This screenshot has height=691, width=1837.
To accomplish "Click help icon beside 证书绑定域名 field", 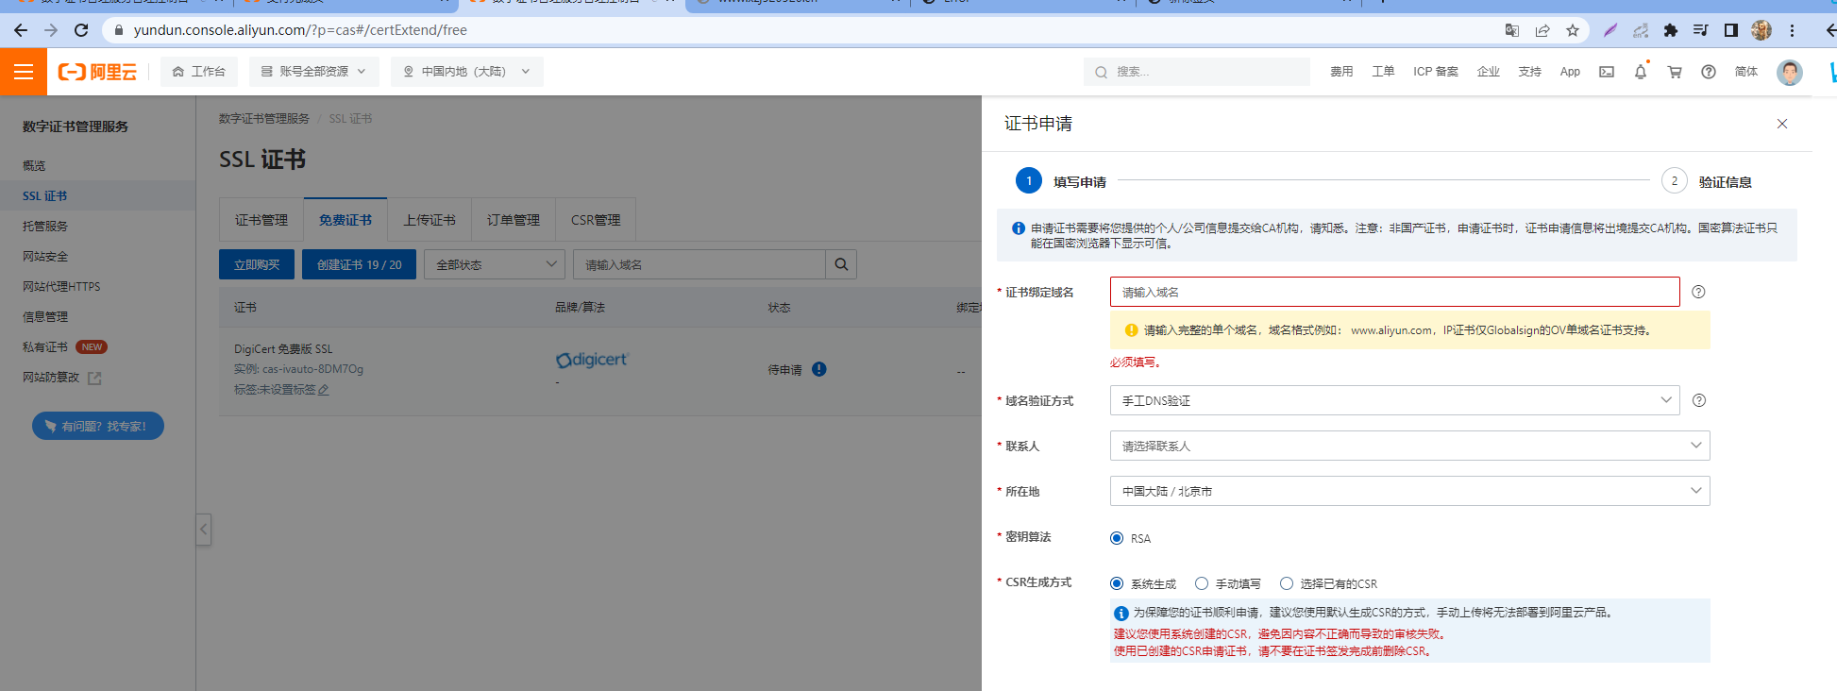I will pyautogui.click(x=1698, y=292).
